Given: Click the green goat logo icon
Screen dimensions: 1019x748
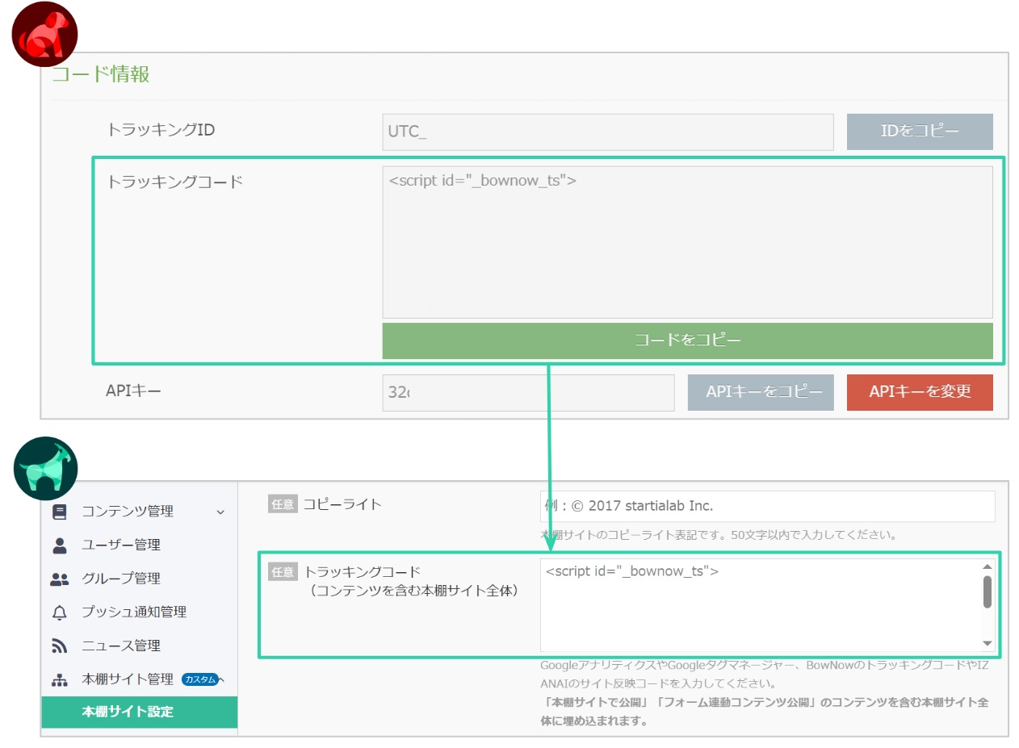Looking at the screenshot, I should [45, 469].
